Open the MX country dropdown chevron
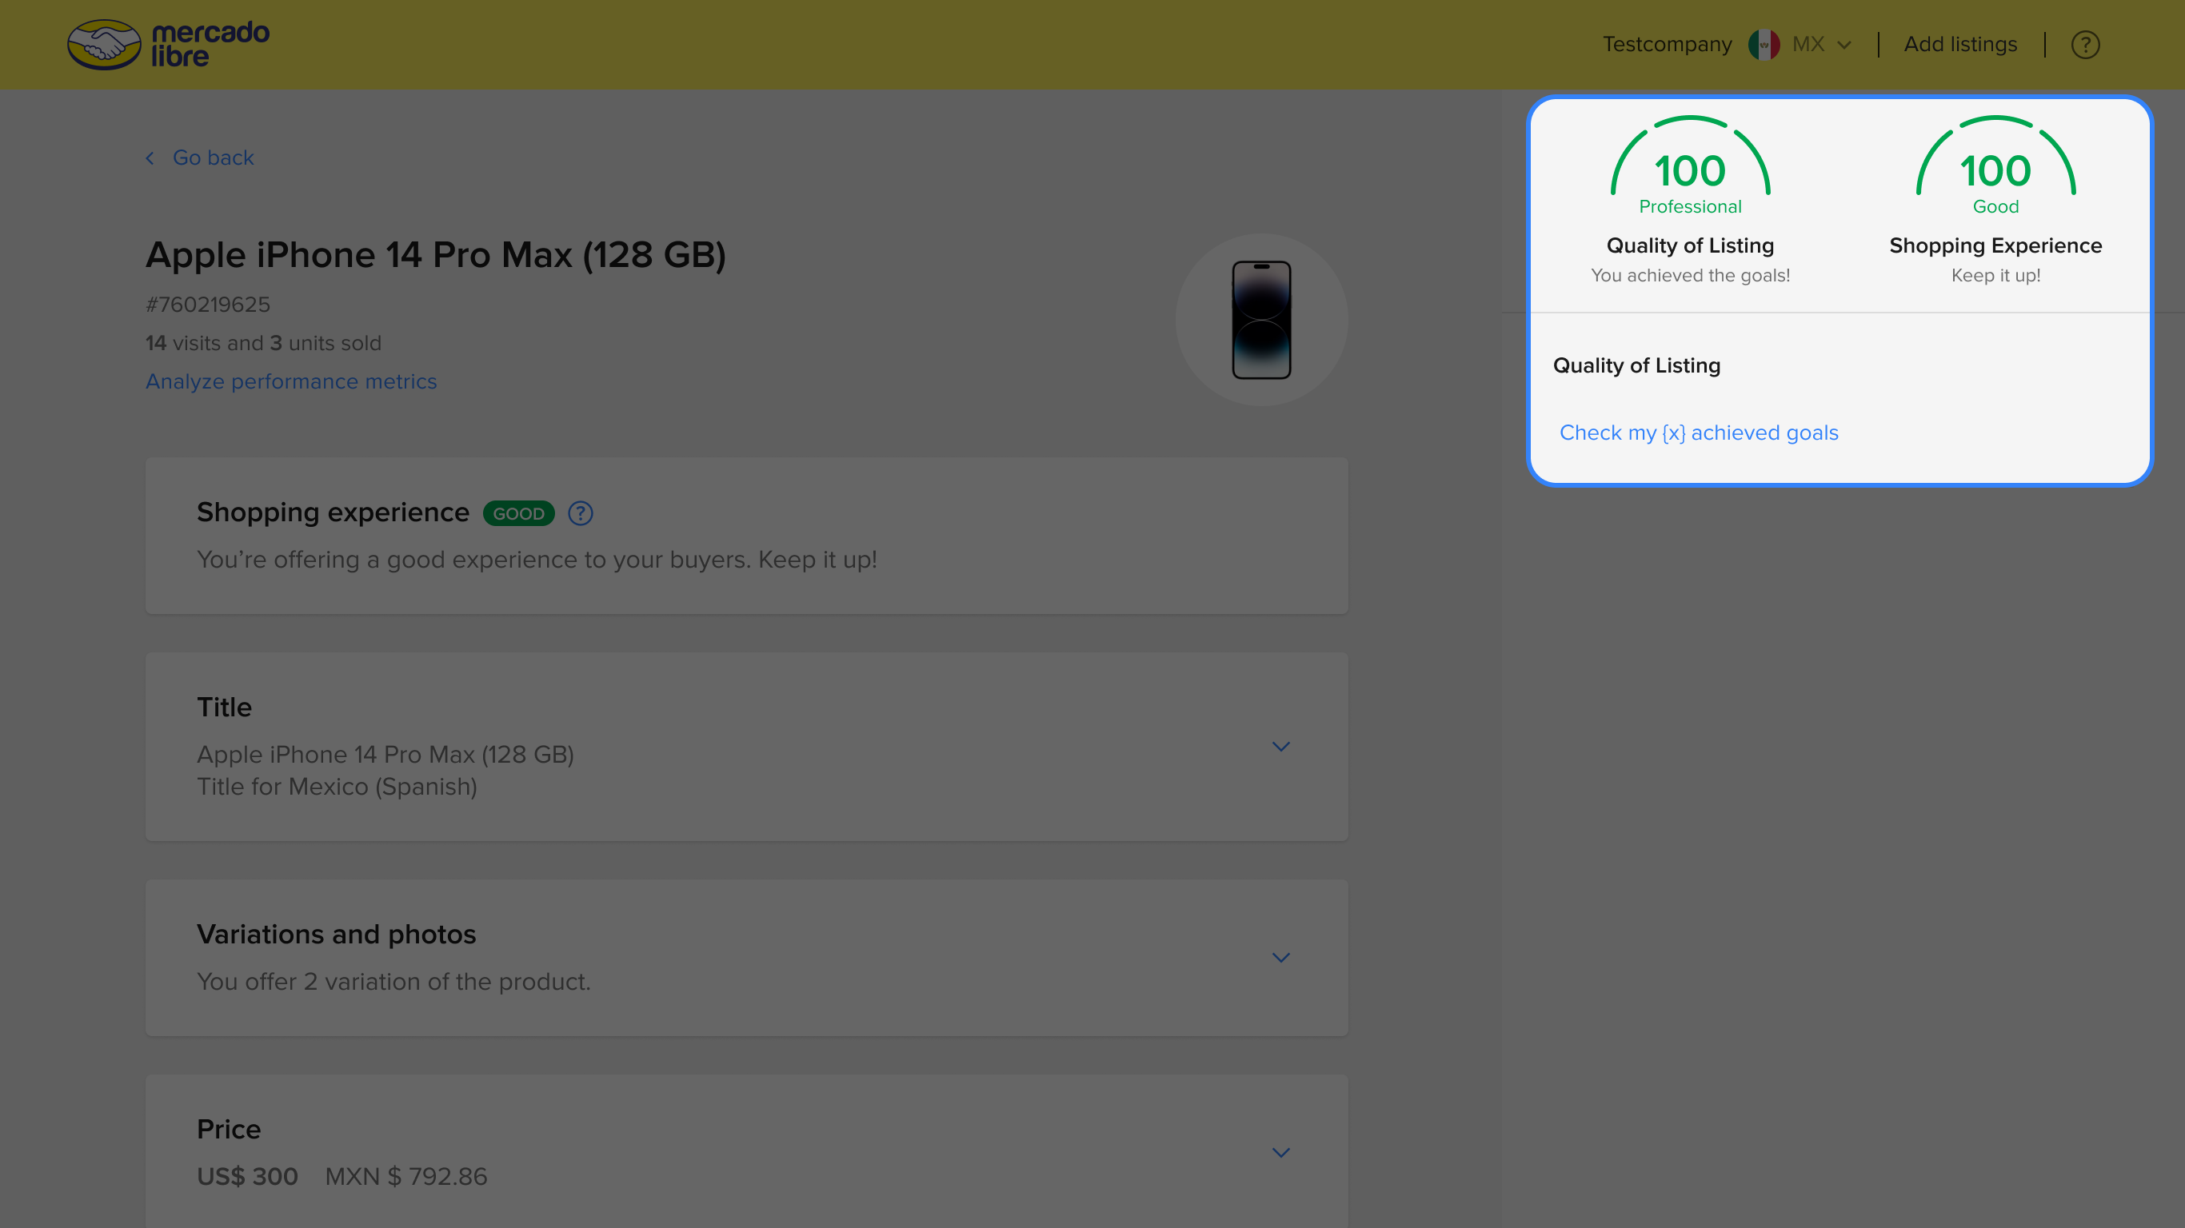 click(1844, 45)
